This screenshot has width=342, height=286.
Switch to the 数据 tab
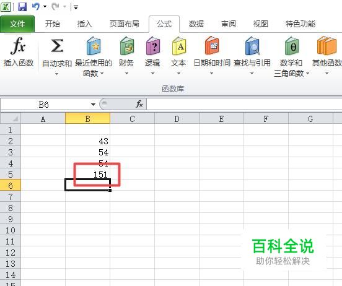point(196,24)
